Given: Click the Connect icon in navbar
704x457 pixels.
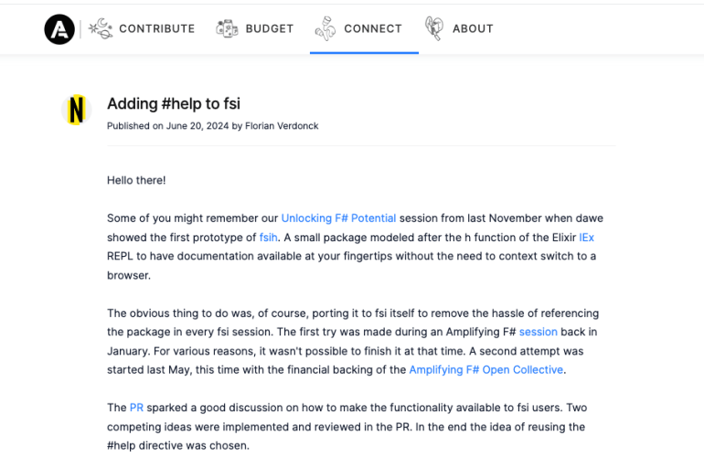Looking at the screenshot, I should (325, 28).
